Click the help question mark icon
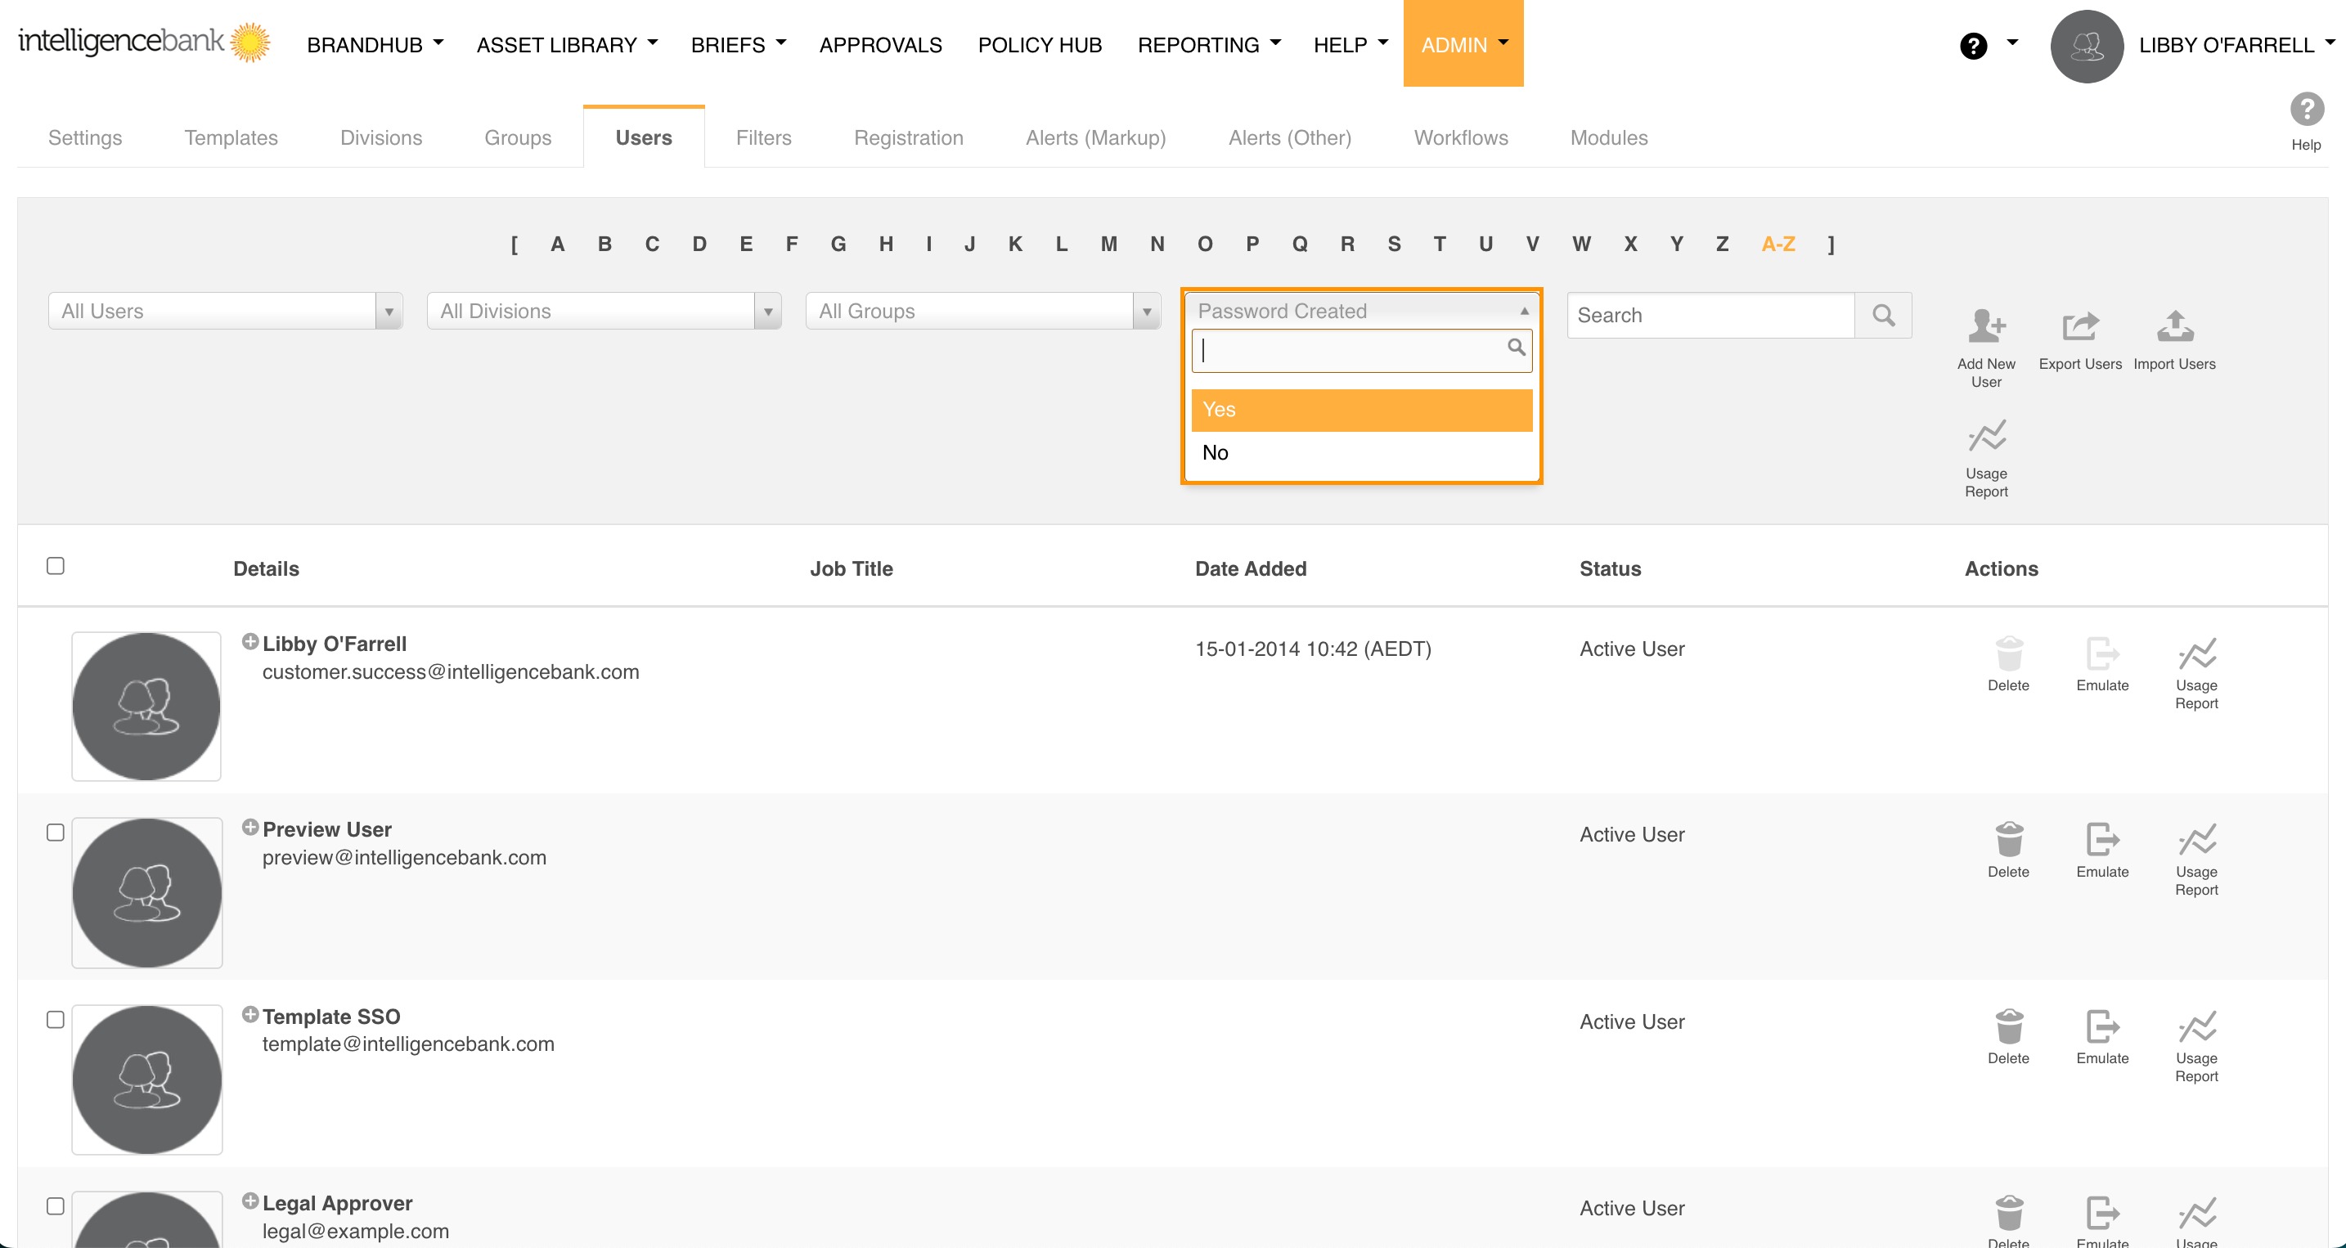This screenshot has width=2346, height=1248. 1974,45
